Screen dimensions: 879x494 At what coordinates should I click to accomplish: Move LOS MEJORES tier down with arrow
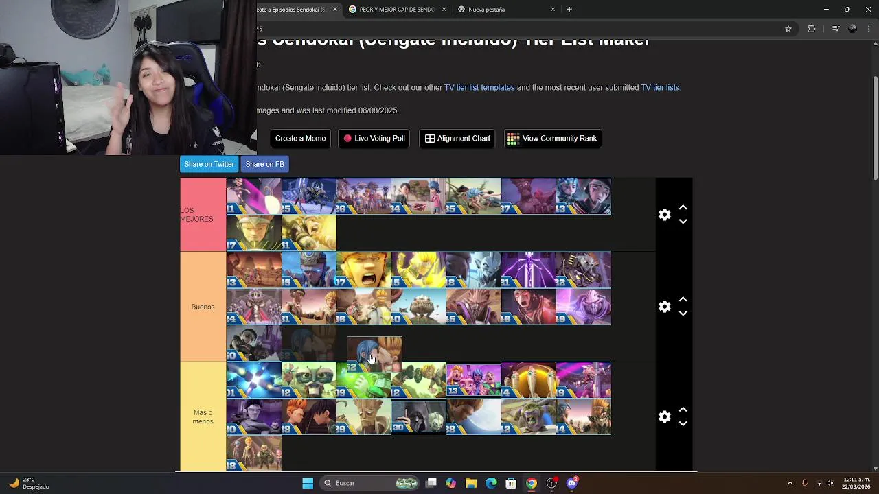point(683,222)
